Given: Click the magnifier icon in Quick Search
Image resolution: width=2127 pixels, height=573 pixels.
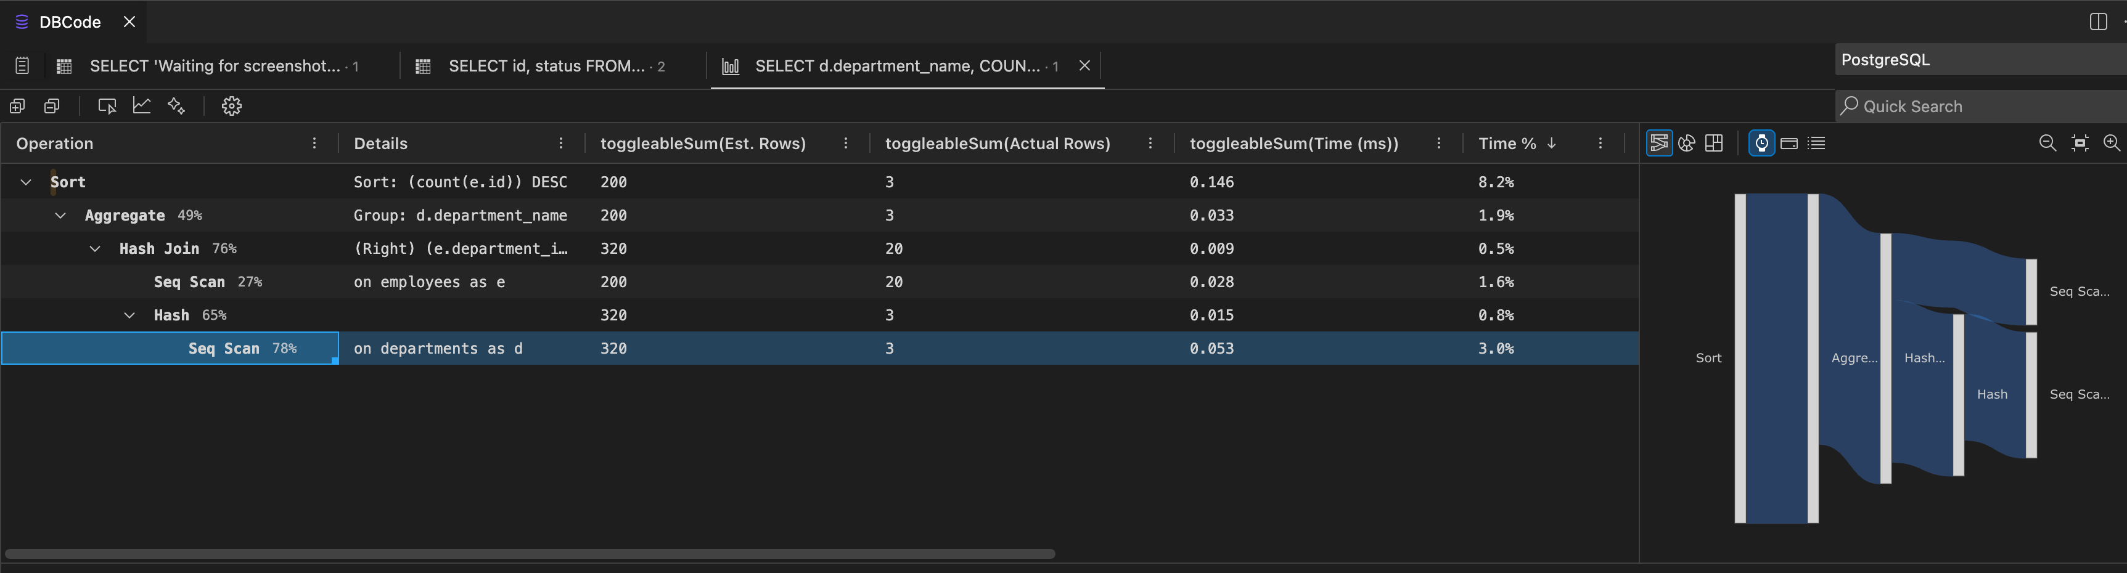Looking at the screenshot, I should click(1850, 106).
